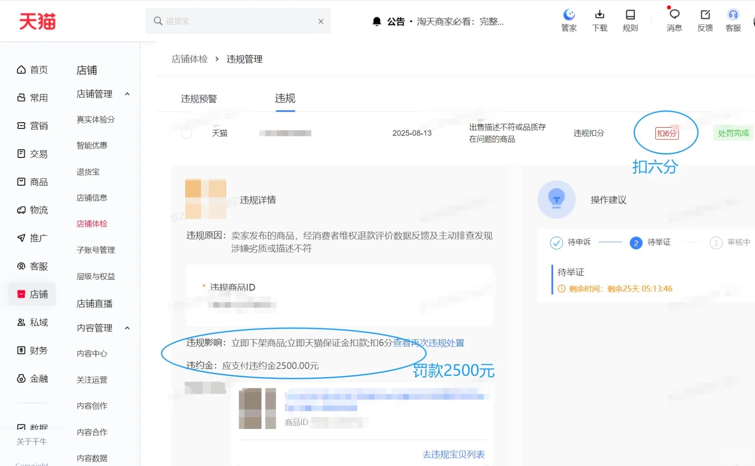Open 店铺信息 submenu item
This screenshot has height=466, width=755.
[x=92, y=198]
